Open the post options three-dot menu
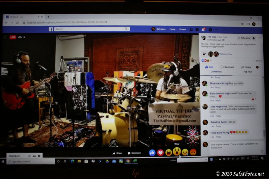 (259, 38)
